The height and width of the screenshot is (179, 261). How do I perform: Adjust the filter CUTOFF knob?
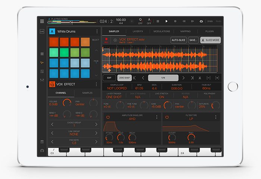[172, 138]
